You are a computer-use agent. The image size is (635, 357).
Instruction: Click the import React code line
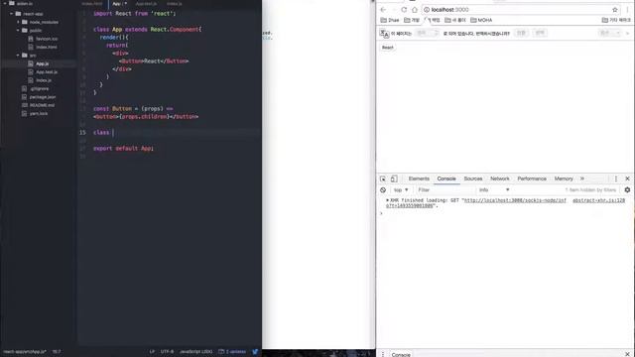(135, 13)
